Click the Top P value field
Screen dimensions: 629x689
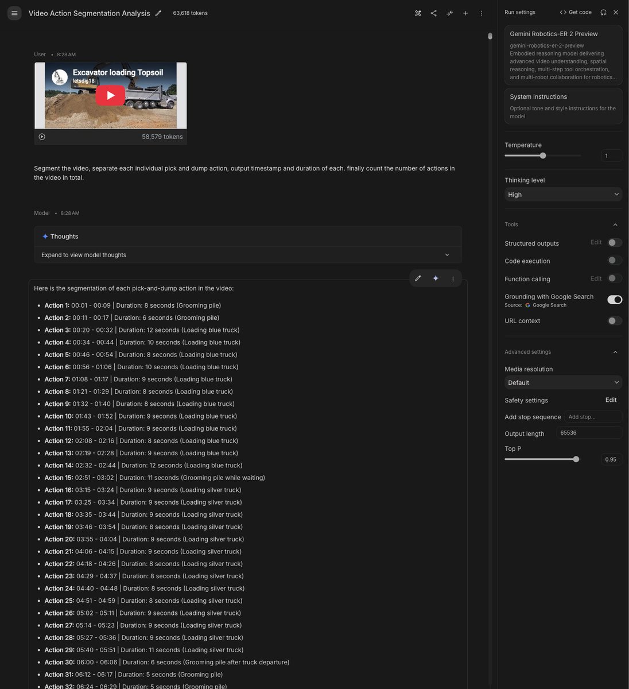612,459
